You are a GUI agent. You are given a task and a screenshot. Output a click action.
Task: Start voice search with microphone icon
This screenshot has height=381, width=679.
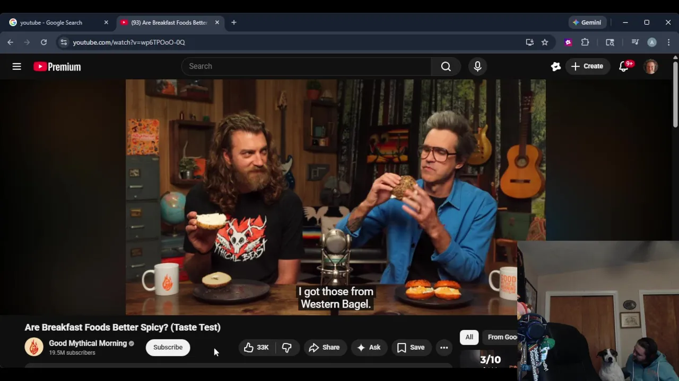click(477, 66)
